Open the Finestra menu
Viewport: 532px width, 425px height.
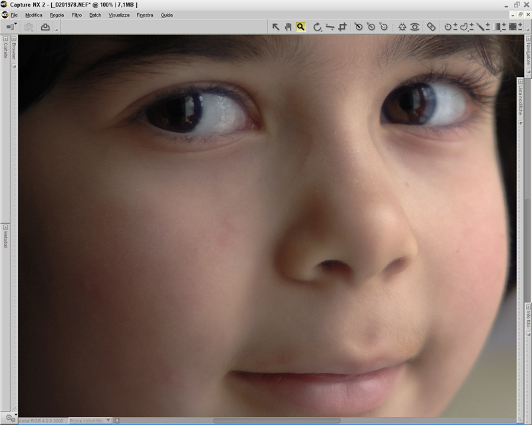pyautogui.click(x=145, y=15)
